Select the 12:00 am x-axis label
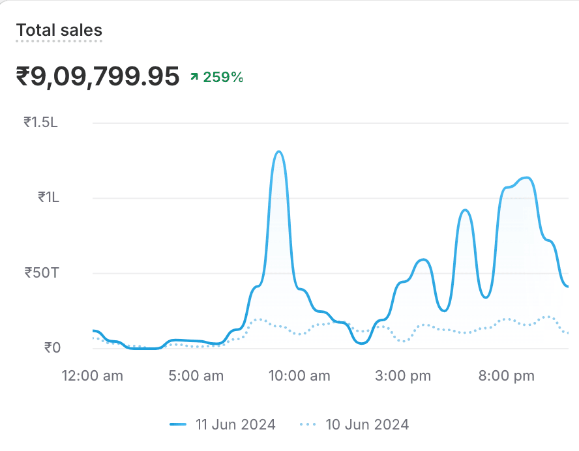 (92, 375)
